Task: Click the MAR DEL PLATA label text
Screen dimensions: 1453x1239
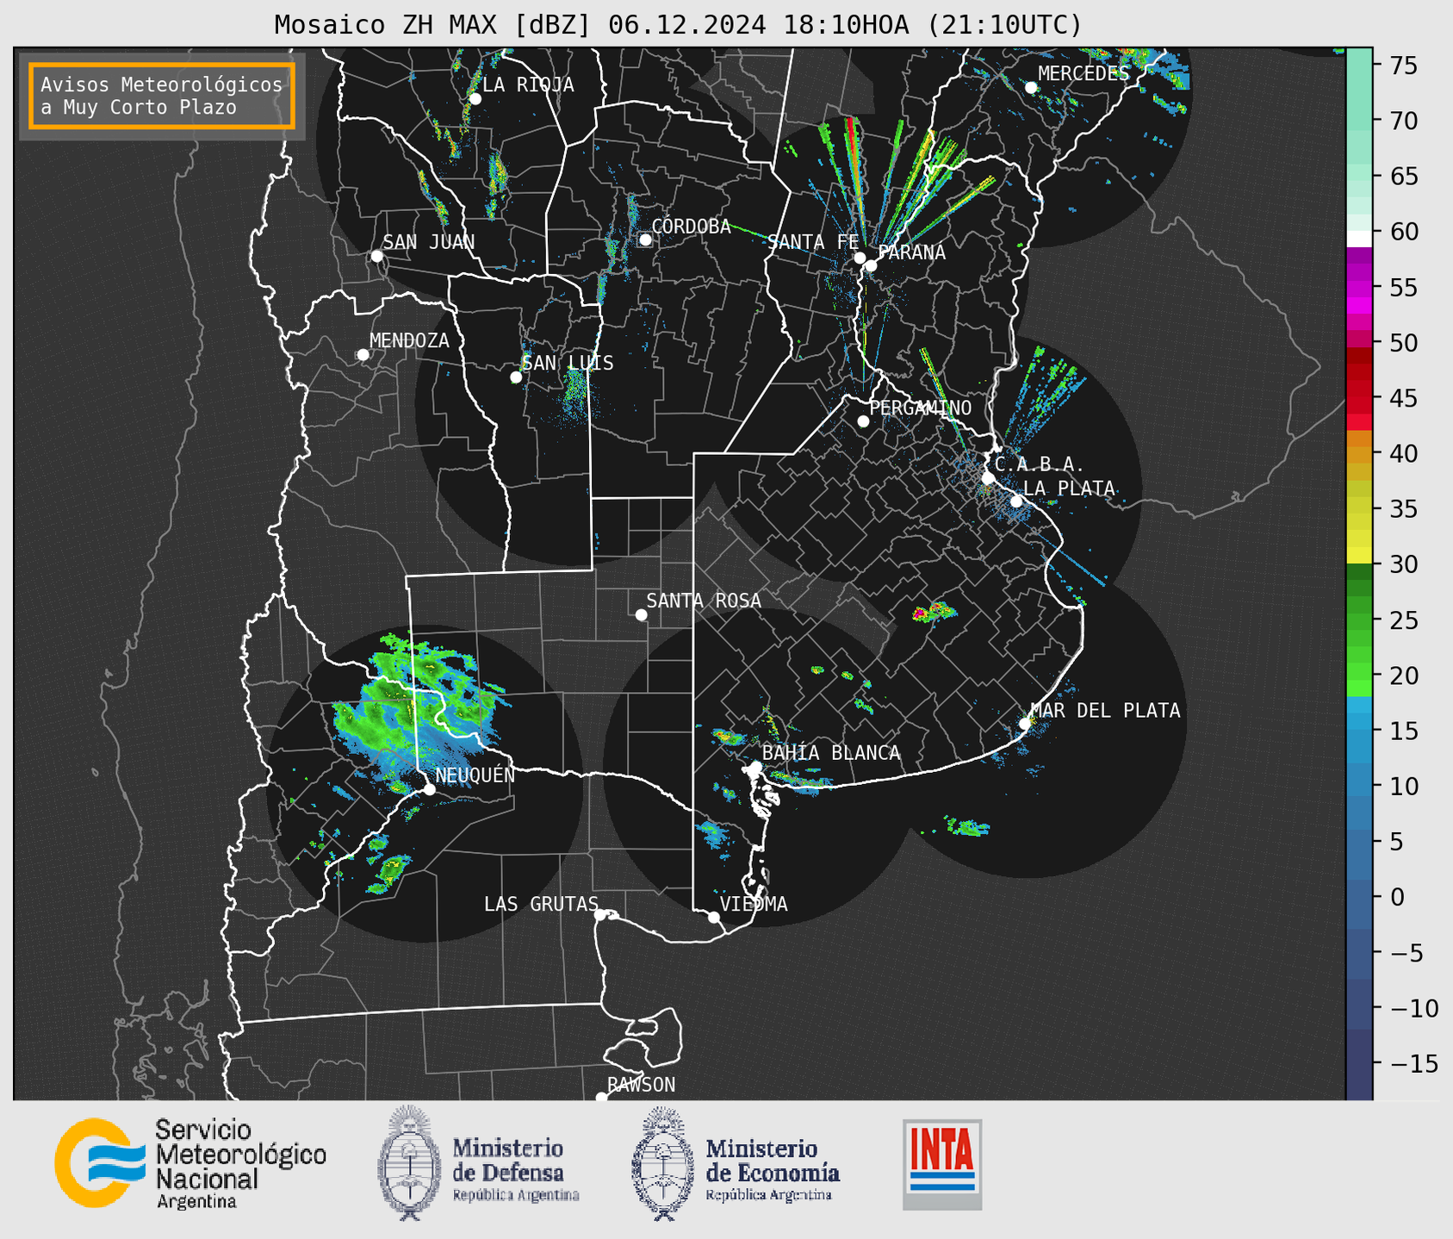Action: 1105,710
